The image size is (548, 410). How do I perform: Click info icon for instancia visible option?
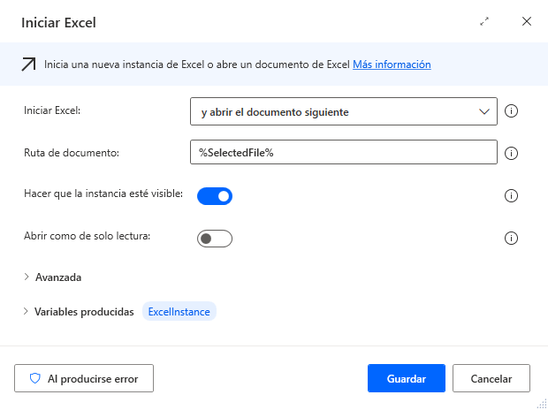pyautogui.click(x=511, y=196)
